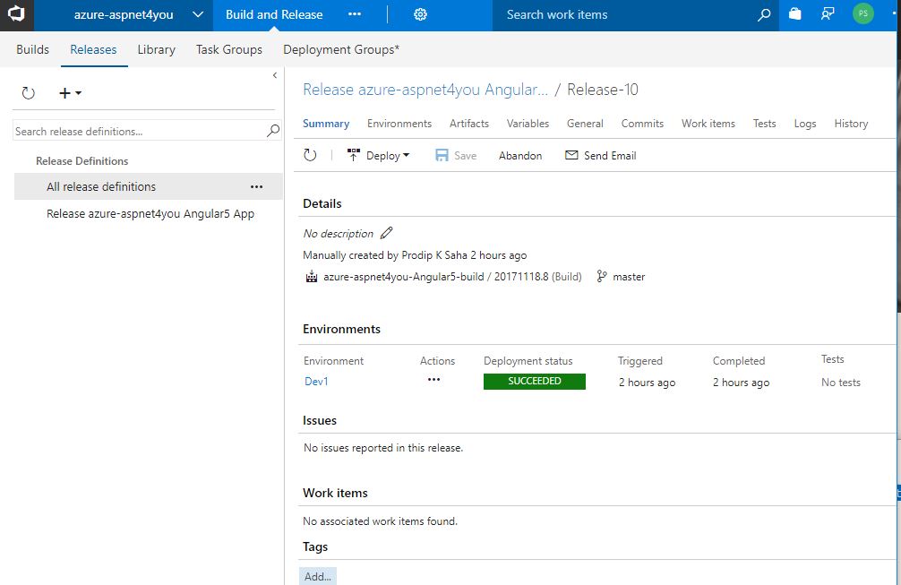Click the release definitions search magnifier
The height and width of the screenshot is (585, 901).
[x=273, y=131]
